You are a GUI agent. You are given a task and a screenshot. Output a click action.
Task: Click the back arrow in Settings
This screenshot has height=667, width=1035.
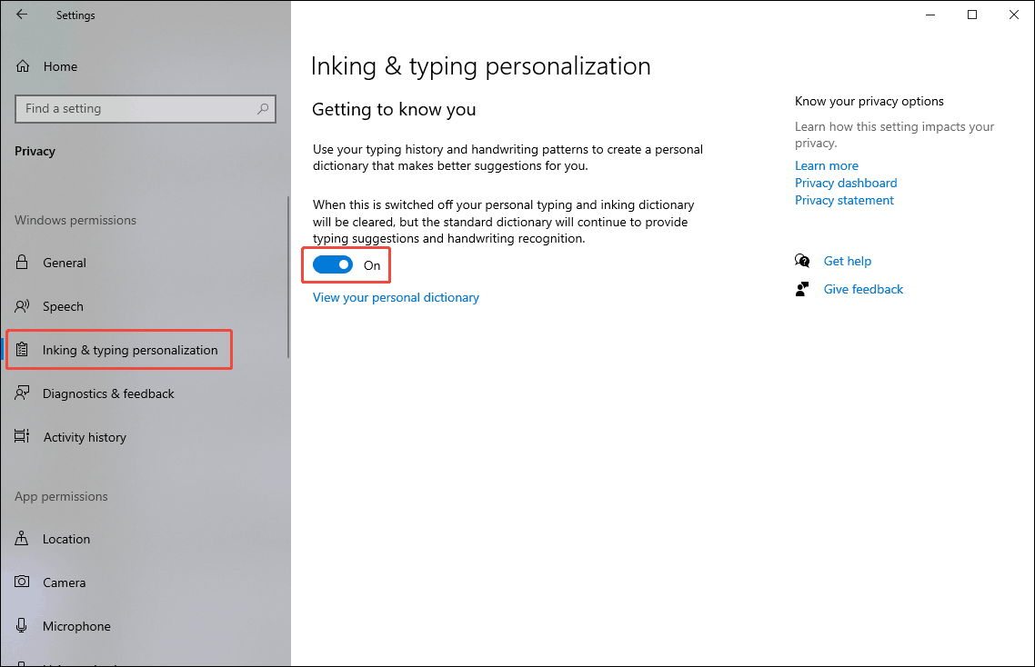point(20,15)
